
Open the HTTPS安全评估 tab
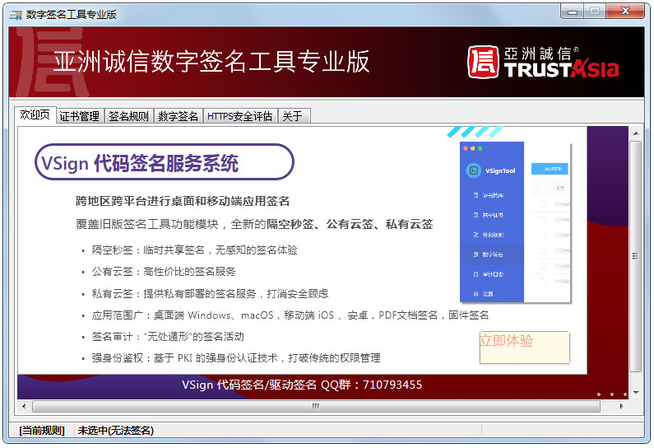240,116
